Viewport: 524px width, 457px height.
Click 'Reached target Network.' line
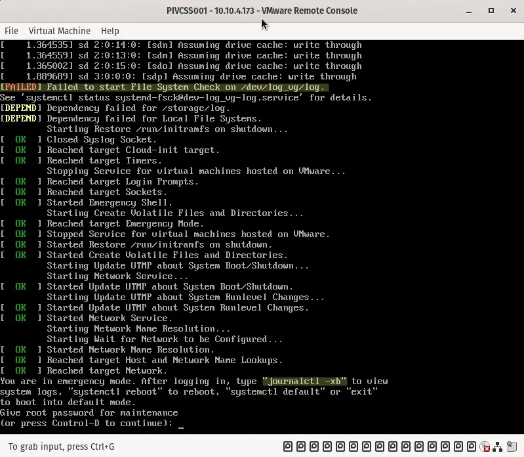coord(107,371)
